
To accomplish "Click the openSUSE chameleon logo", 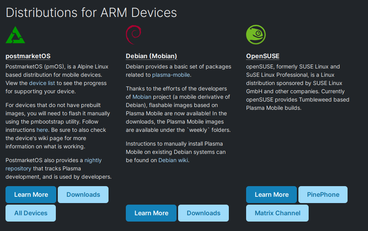I will tap(256, 35).
